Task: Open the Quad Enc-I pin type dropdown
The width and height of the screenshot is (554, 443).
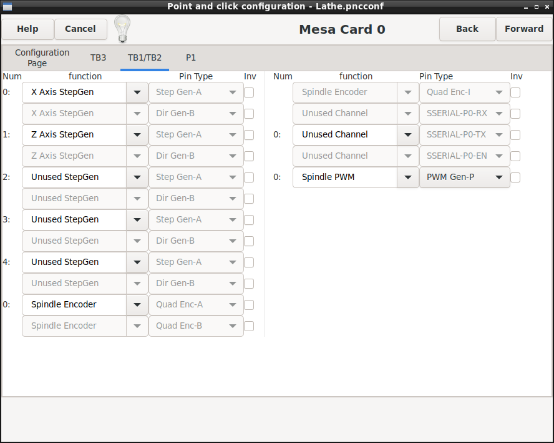Action: 464,92
